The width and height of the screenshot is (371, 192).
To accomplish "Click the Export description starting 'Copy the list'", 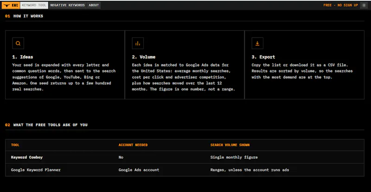I will pyautogui.click(x=302, y=71).
